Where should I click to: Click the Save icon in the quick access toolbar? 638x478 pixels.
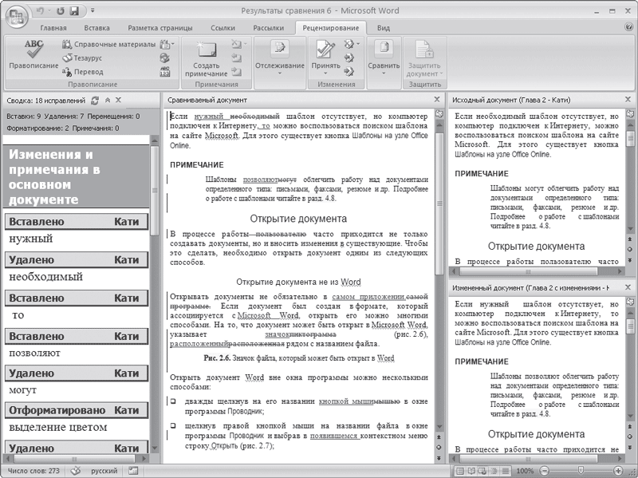[74, 11]
